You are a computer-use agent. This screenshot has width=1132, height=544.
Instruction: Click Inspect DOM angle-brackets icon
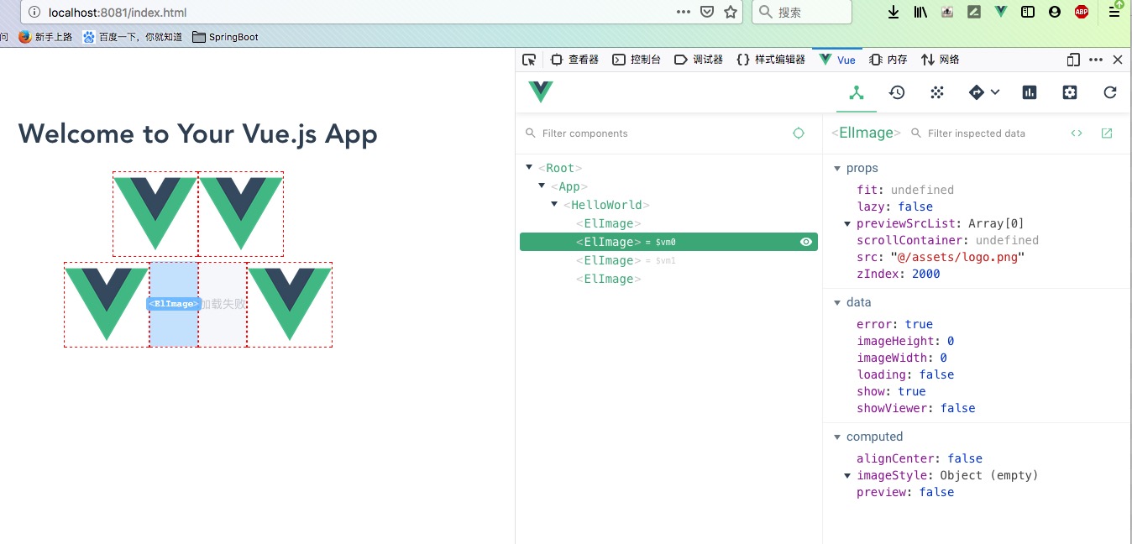point(1077,133)
